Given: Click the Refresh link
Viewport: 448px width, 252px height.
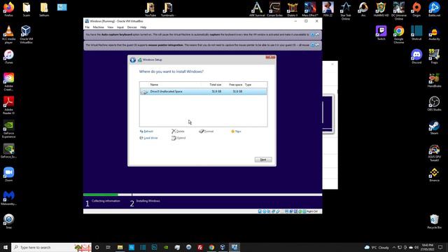Looking at the screenshot, I should (146, 132).
